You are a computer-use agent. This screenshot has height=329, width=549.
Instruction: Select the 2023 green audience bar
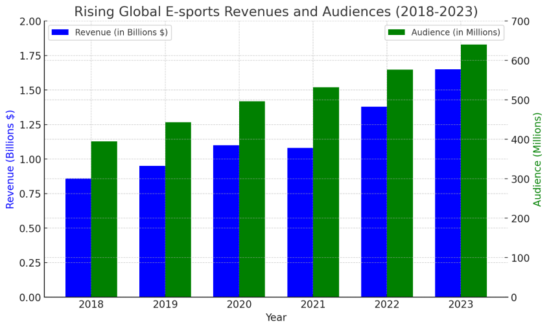pos(474,170)
